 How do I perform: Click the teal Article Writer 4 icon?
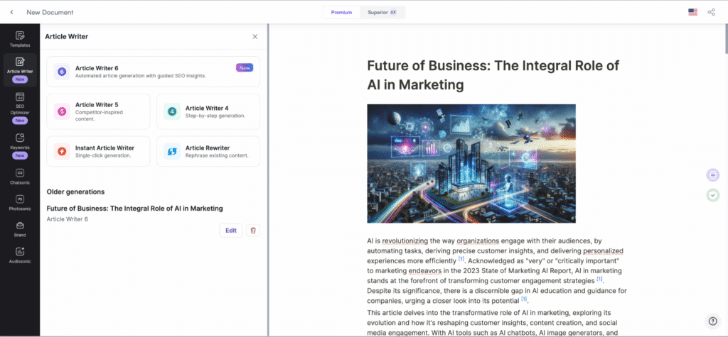(x=172, y=111)
